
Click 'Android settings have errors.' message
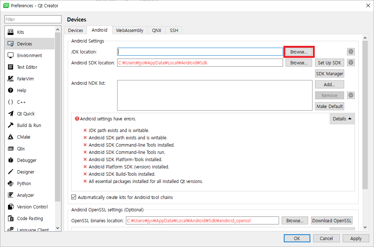(x=108, y=119)
